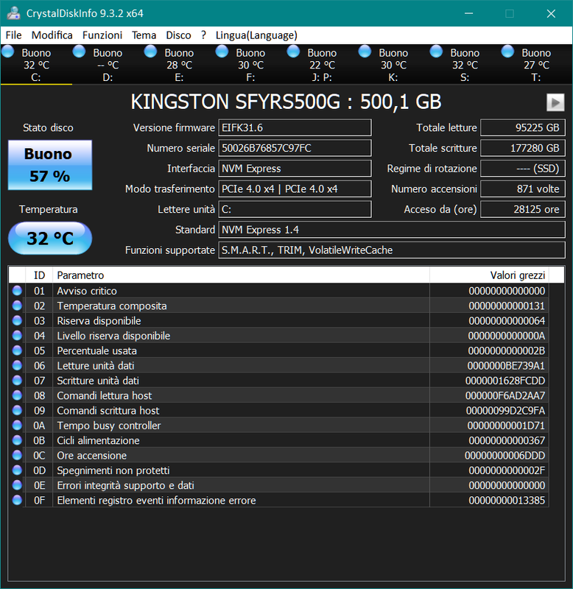573x589 pixels.
Task: Open the Disco menu
Action: click(x=178, y=35)
